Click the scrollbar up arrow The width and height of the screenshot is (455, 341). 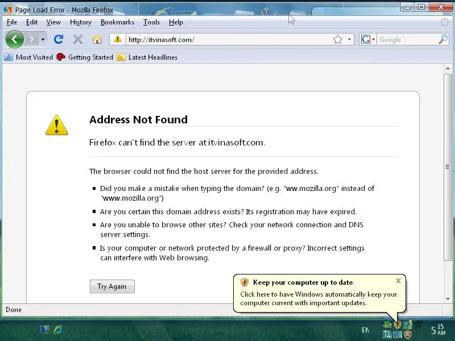coord(448,69)
